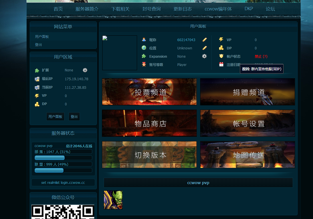This screenshot has width=313, height=219.
Task: Click the gear icon in the sidebar user area
Action: [85, 70]
